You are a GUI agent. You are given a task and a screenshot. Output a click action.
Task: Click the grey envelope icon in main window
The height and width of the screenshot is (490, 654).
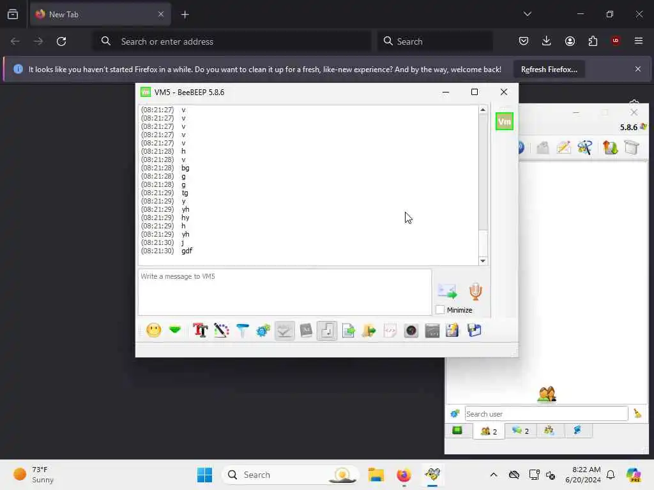point(543,147)
